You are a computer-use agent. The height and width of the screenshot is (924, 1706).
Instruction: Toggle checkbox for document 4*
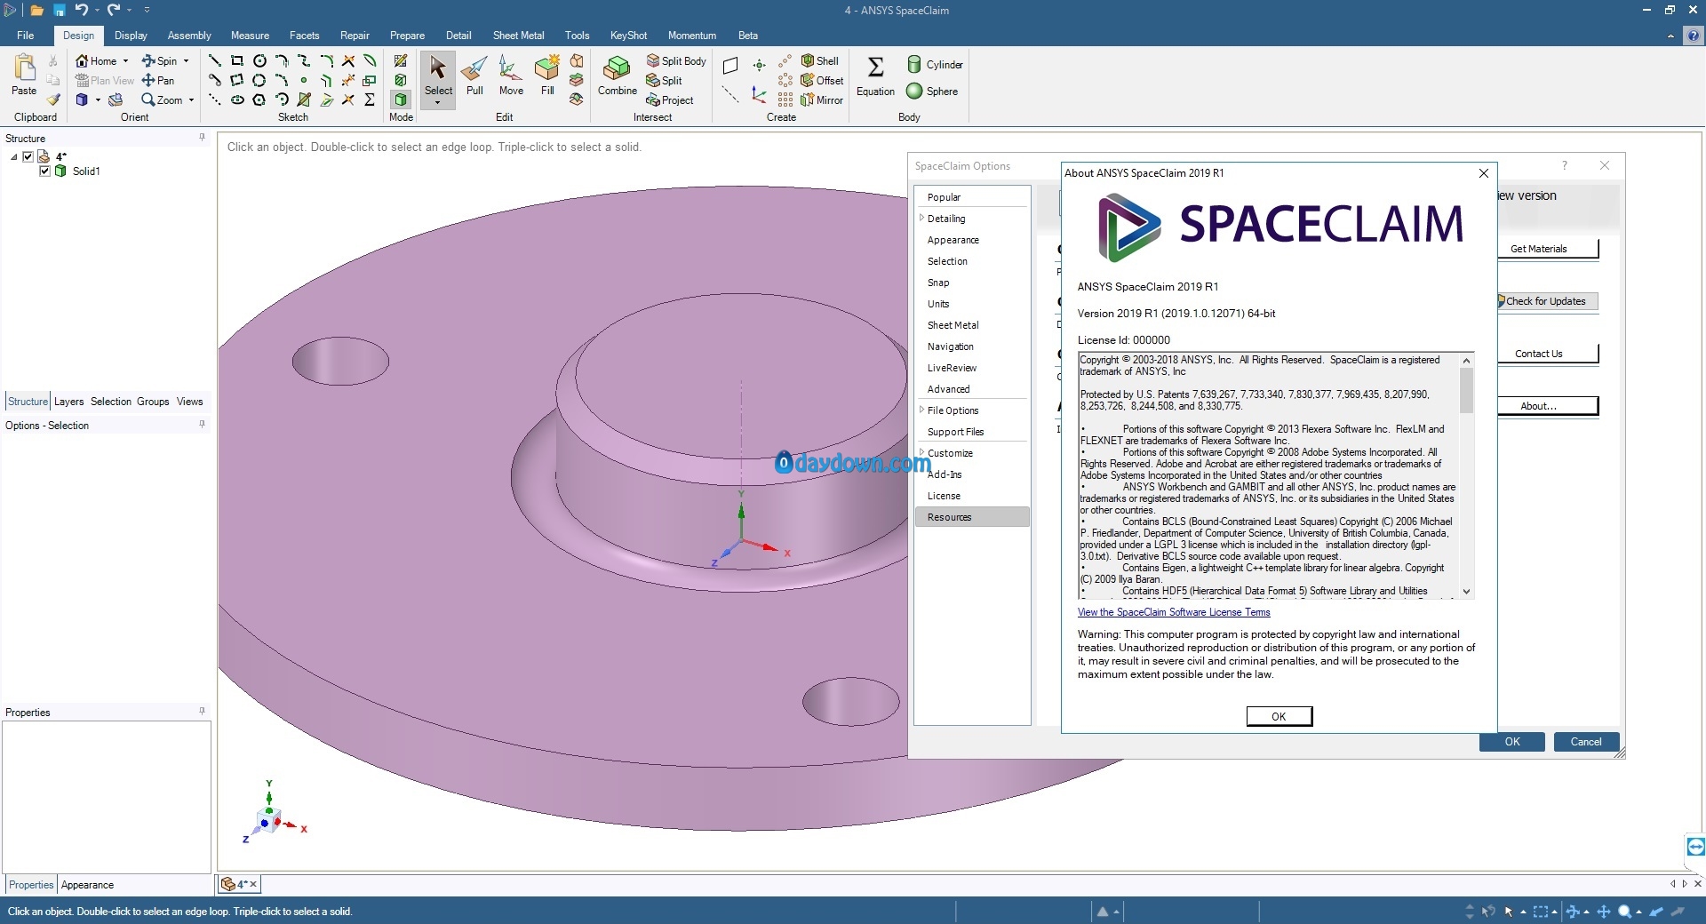click(x=28, y=156)
